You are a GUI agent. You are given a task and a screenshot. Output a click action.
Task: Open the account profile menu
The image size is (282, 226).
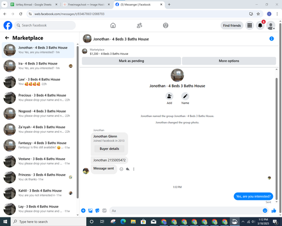click(x=271, y=25)
